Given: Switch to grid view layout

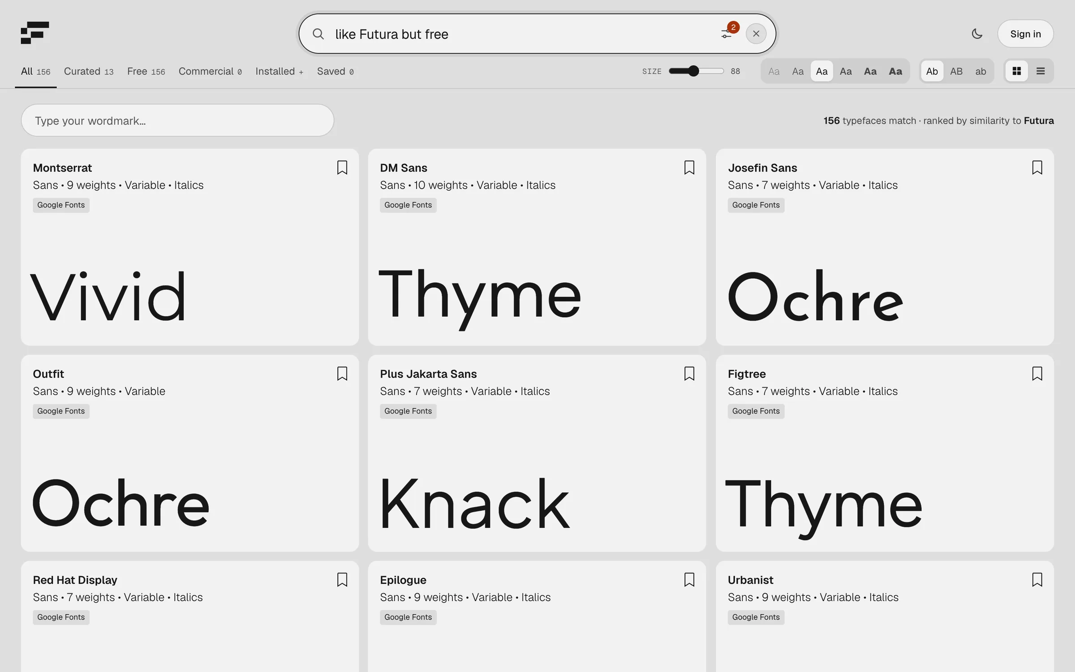Looking at the screenshot, I should click(x=1017, y=71).
